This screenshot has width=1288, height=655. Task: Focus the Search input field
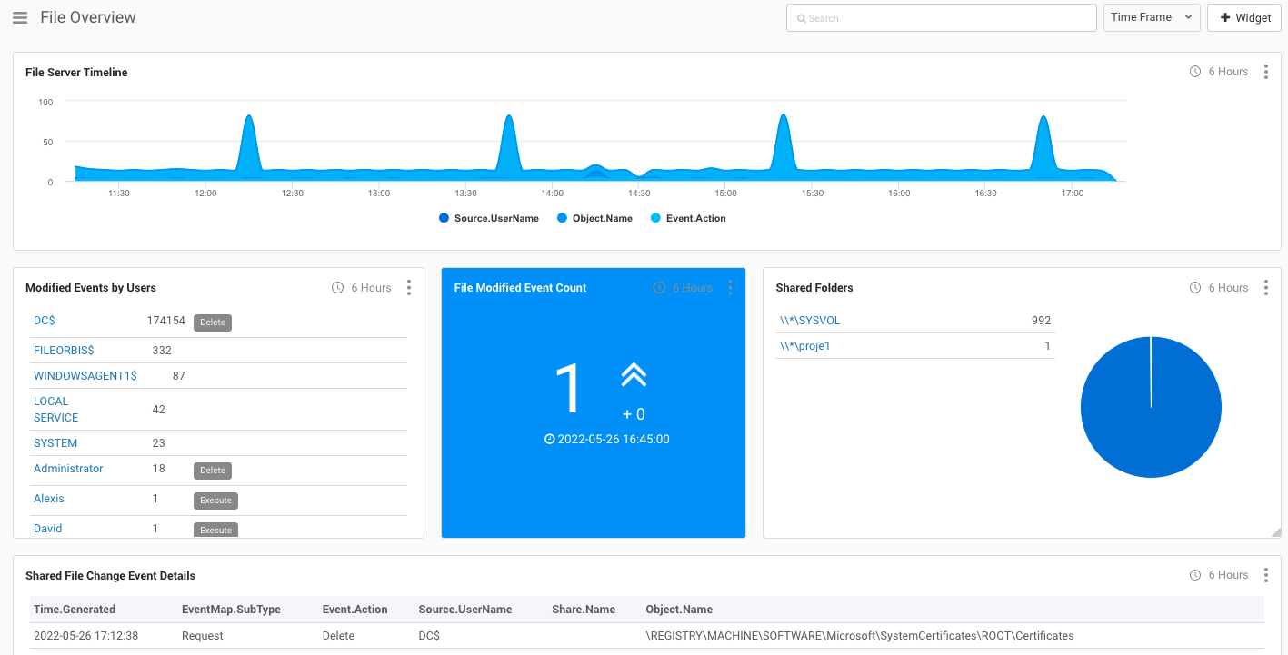click(x=941, y=18)
